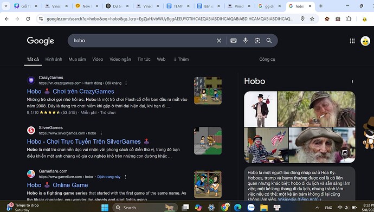Open the Microsoft Edge taskbar icon
Screen dimensions: 374x212
click(x=237, y=208)
